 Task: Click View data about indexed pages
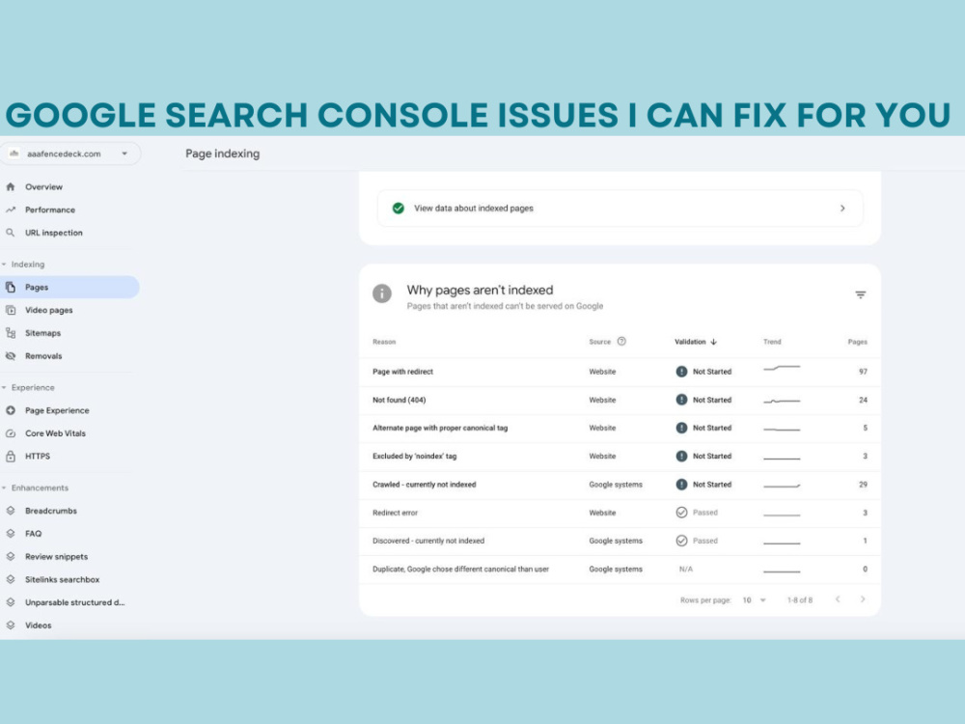pyautogui.click(x=620, y=209)
